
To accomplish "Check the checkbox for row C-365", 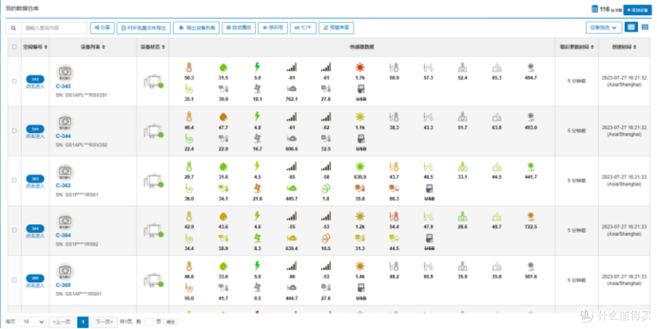I will click(x=14, y=280).
